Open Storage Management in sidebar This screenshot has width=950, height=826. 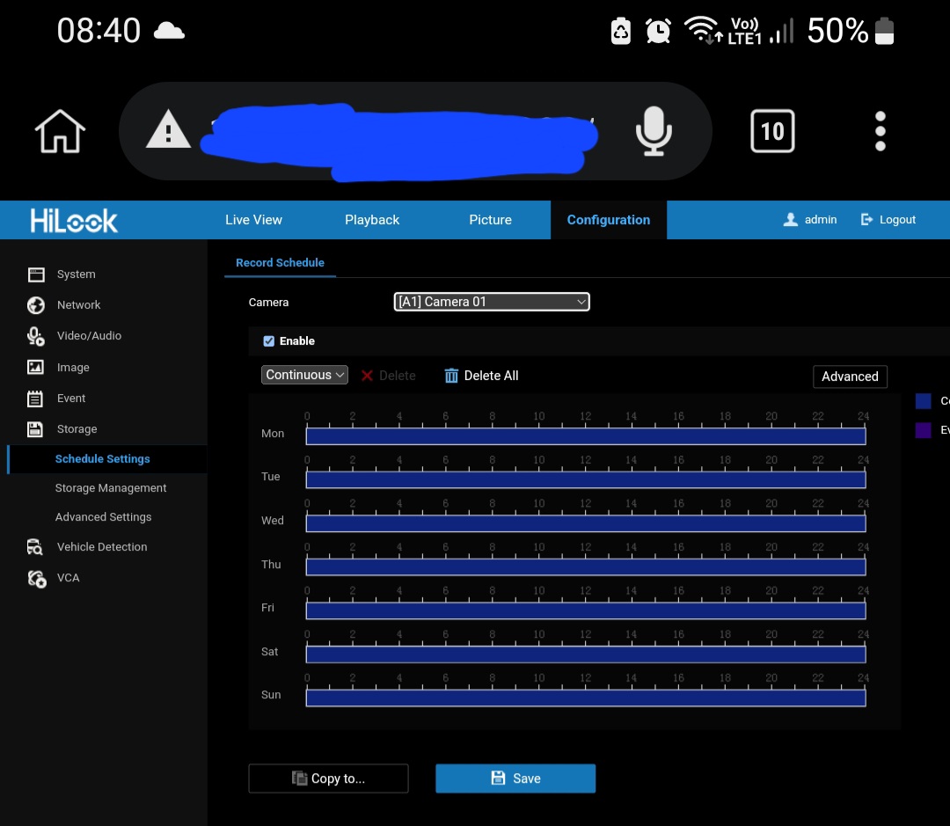[111, 488]
